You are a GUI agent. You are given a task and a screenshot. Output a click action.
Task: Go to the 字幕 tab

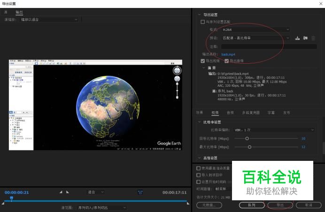[271, 113]
